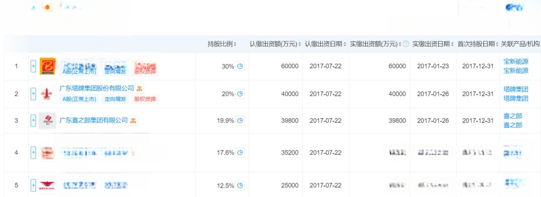Select the 关联产品/机构 column header

520,44
